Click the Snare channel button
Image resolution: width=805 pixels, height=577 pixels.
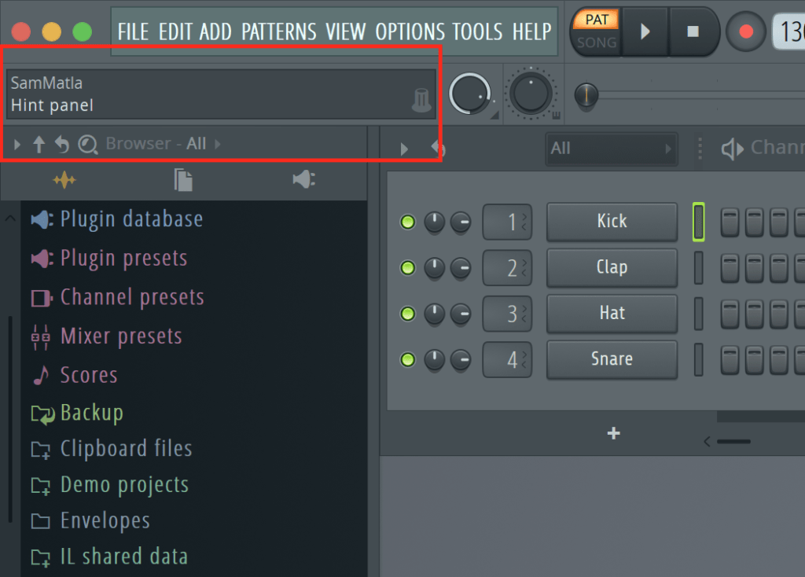[612, 359]
